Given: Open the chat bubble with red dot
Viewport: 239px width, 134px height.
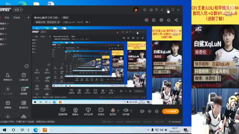Looking at the screenshot, I should click(27, 66).
